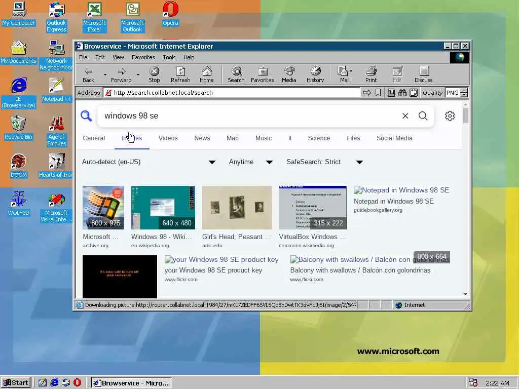Screen dimensions: 519x389
Task: Switch to the News search tab
Action: 202,138
